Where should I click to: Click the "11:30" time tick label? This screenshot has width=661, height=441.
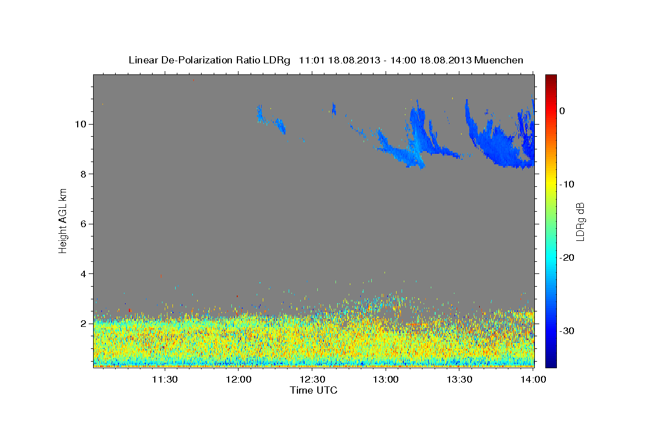pyautogui.click(x=165, y=379)
